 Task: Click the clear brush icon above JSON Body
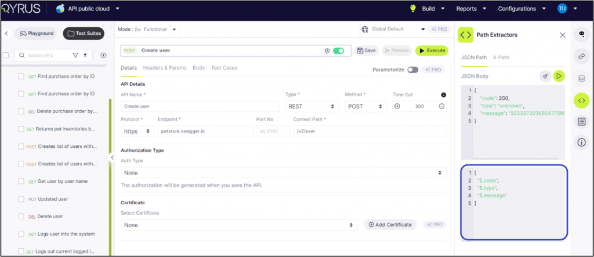coord(545,76)
